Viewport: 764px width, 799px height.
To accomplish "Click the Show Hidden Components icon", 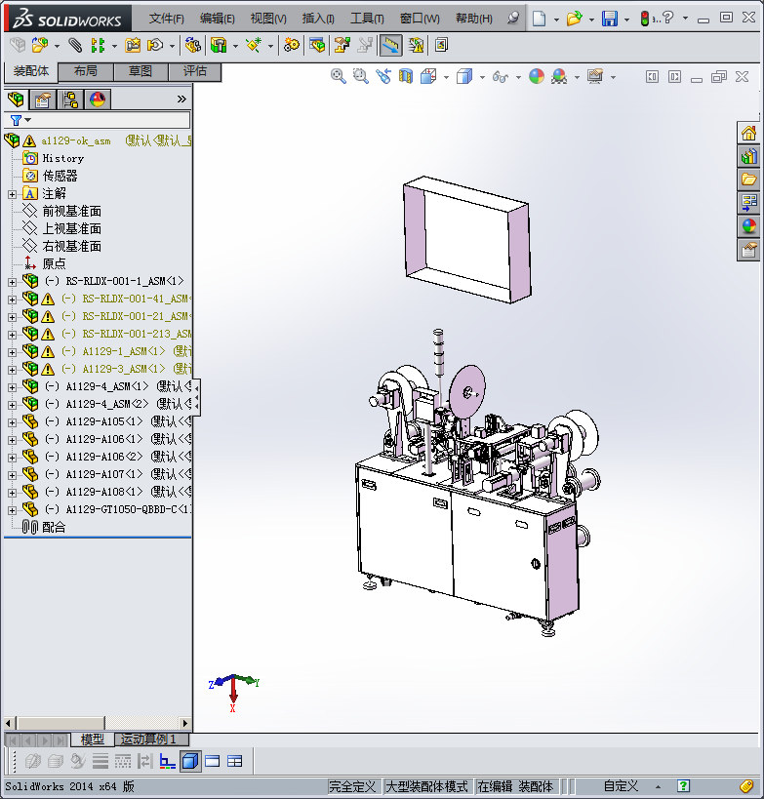I will click(x=192, y=45).
